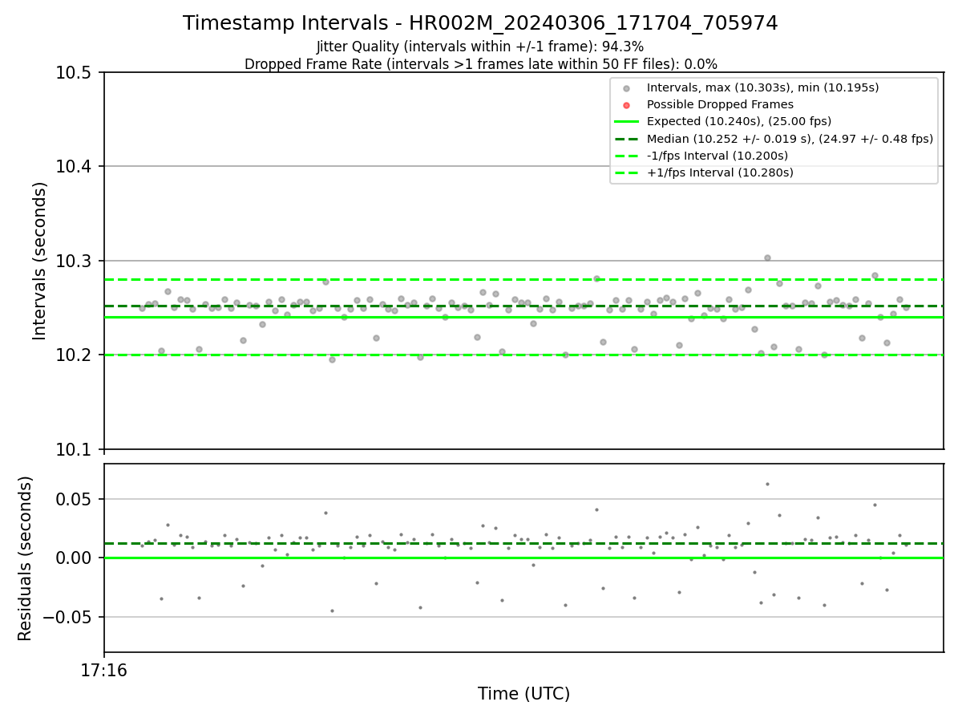Click legend entry 'Possible Dropped Frames'

[x=720, y=104]
